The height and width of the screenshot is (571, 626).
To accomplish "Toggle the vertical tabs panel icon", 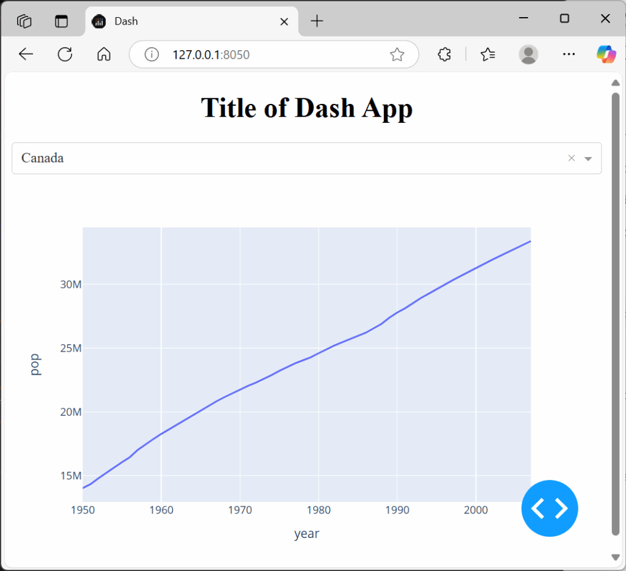I will coord(61,21).
